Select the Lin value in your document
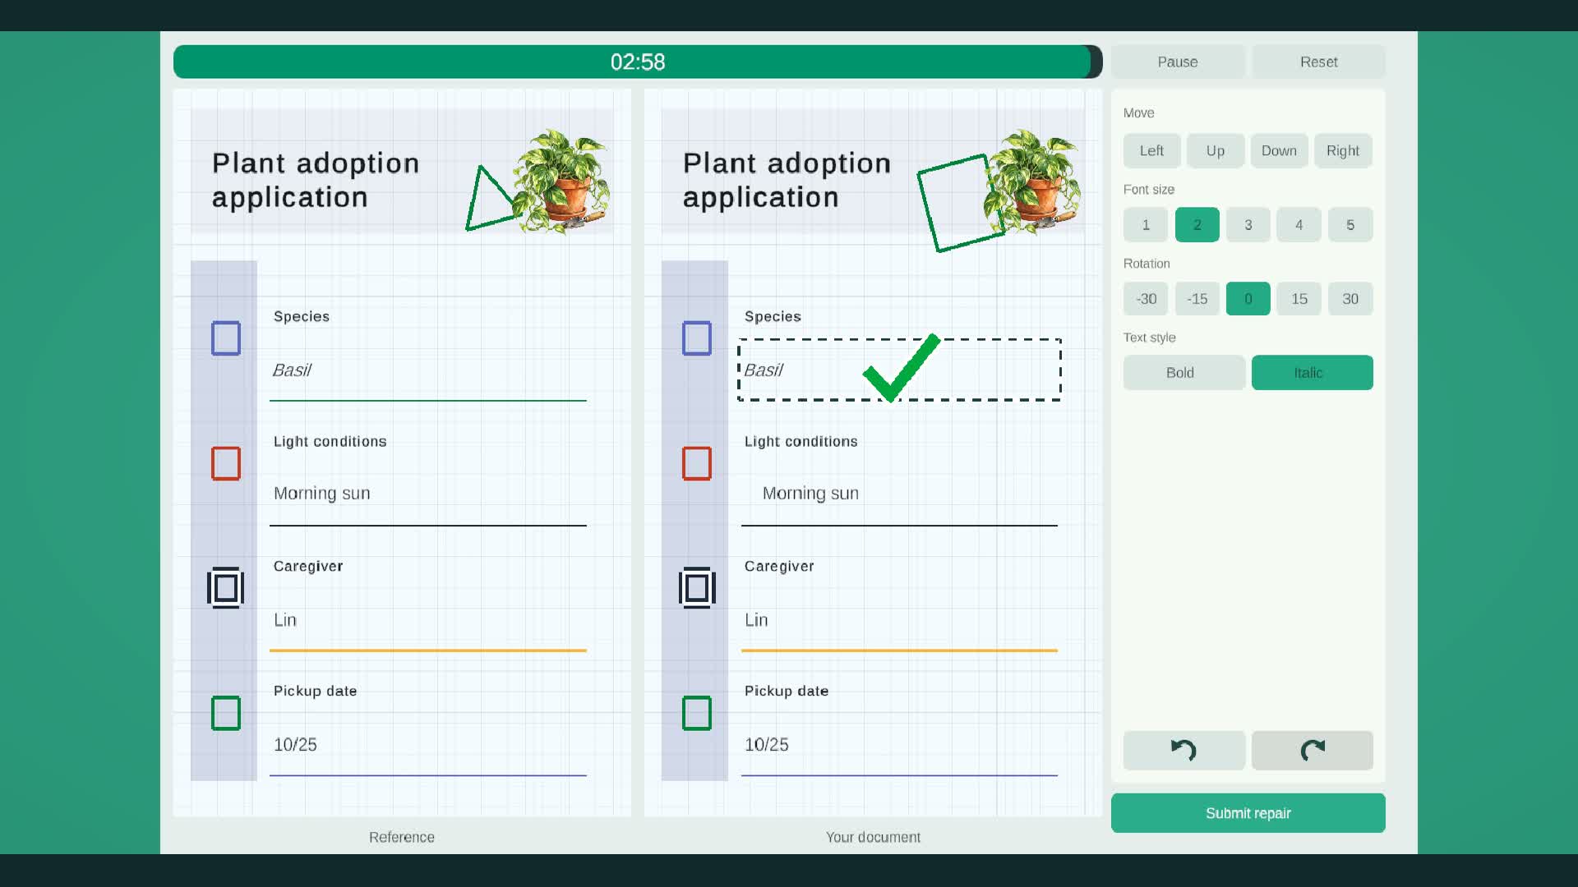Screen dimensions: 1578x887 click(x=756, y=620)
